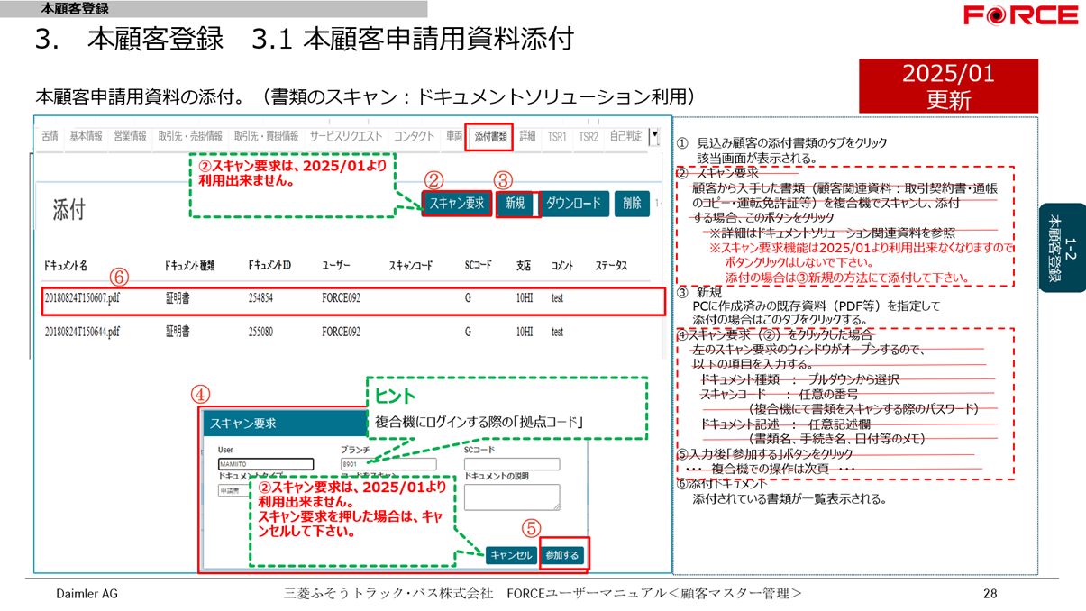Open the 基本情報 tab
Viewport: 1086px width, 611px height.
coord(86,137)
